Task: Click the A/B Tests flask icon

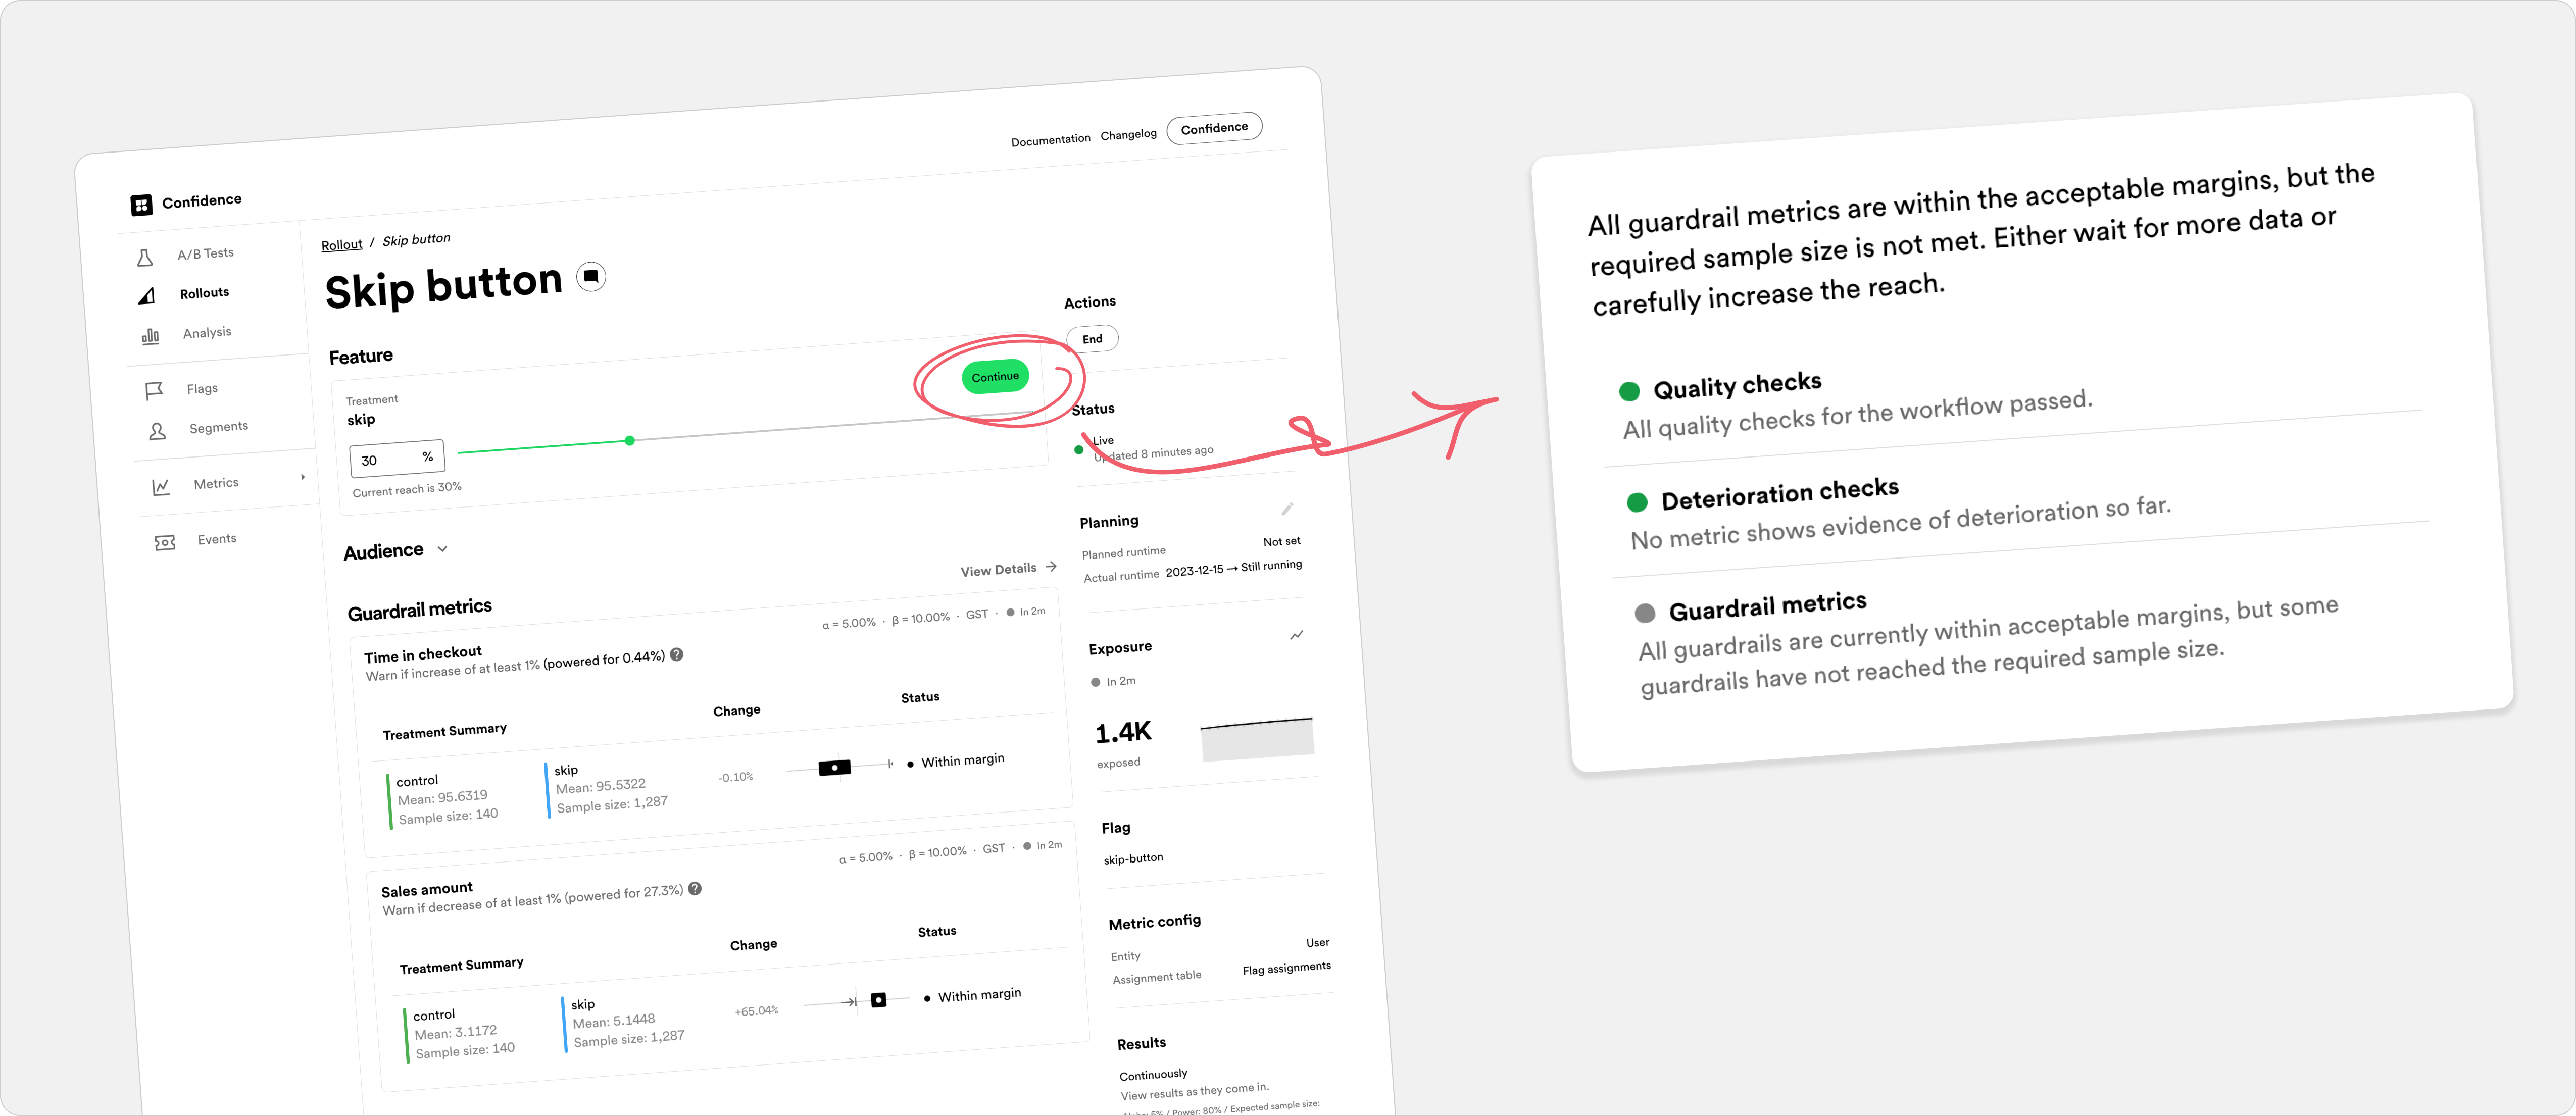Action: [x=145, y=258]
